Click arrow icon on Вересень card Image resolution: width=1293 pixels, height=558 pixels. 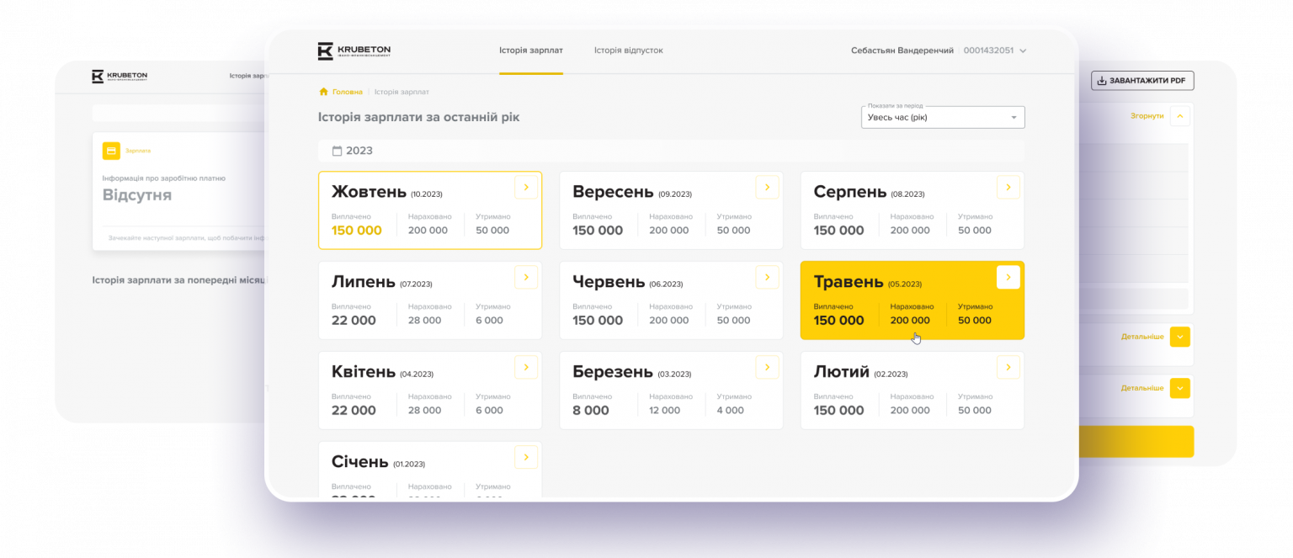[767, 187]
